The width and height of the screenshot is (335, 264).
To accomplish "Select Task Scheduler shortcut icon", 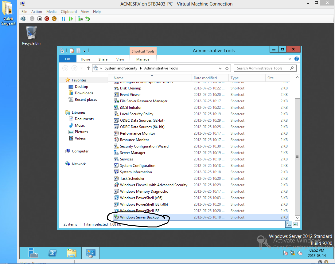I will click(116, 179).
